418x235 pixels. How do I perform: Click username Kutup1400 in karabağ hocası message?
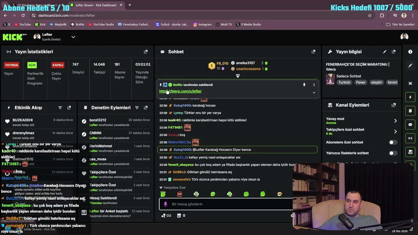point(182,105)
